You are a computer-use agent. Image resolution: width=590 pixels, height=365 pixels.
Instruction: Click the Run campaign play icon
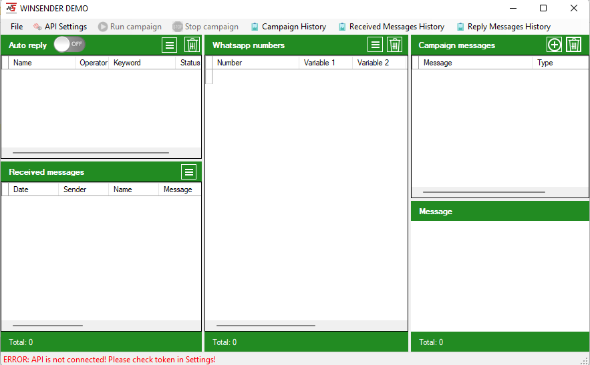click(x=103, y=27)
